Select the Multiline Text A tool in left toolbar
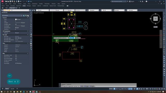This screenshot has height=93, width=166. (31, 48)
